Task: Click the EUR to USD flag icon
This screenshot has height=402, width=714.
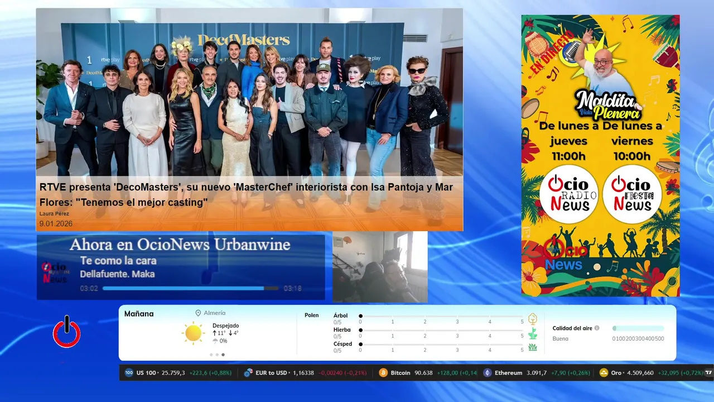Action: coord(248,372)
